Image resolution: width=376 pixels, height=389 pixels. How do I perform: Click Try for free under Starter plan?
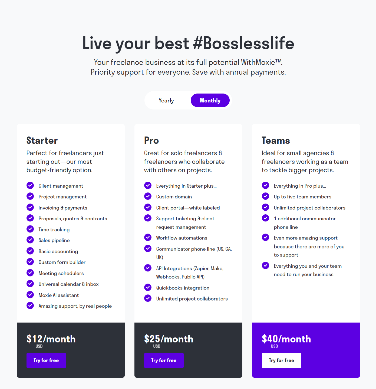click(x=46, y=360)
